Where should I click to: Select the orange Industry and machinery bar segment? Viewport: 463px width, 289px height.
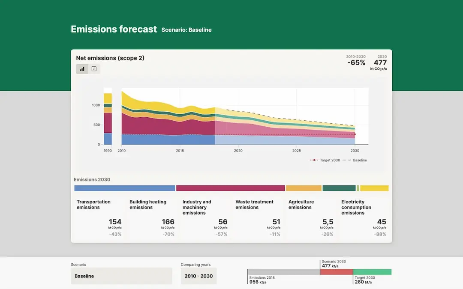point(304,188)
